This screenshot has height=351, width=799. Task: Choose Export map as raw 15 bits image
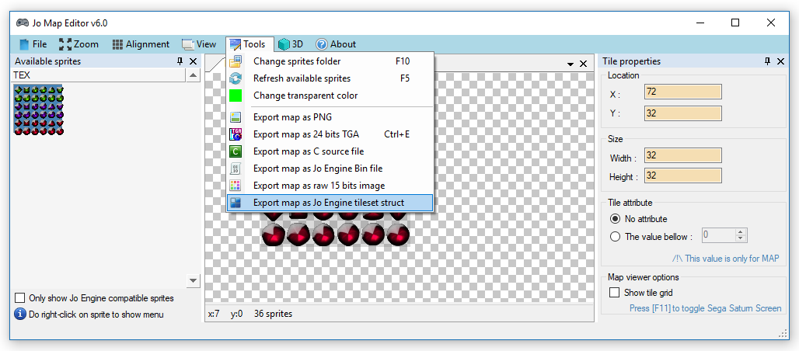point(330,186)
